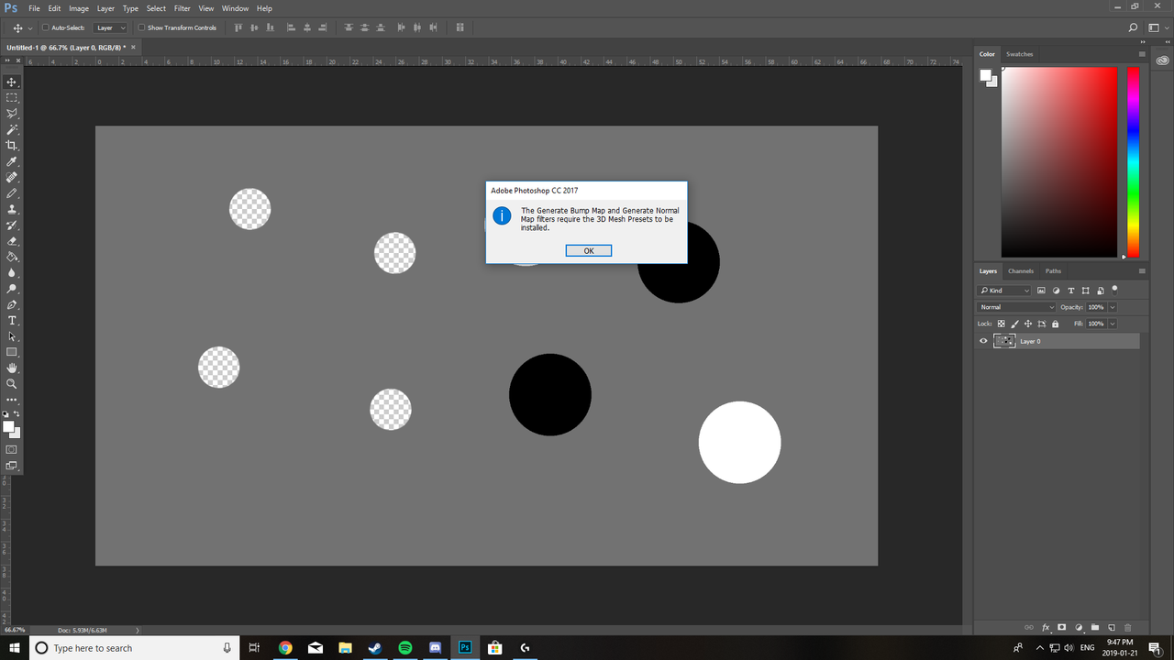Toggle adjustment layer filter
This screenshot has width=1174, height=660.
[x=1056, y=291]
